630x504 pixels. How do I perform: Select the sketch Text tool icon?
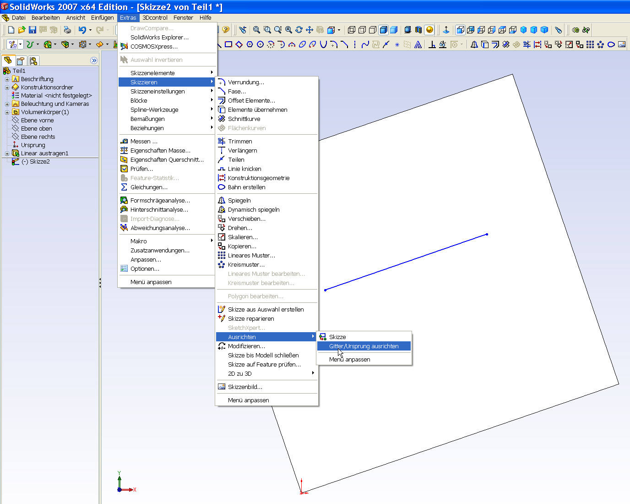[x=418, y=44]
